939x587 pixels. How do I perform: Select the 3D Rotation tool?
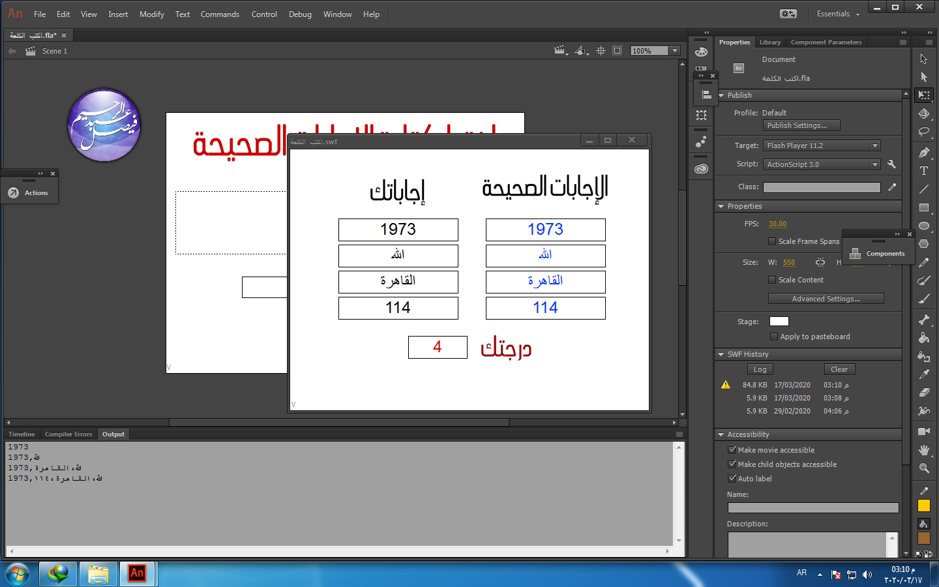pos(924,113)
